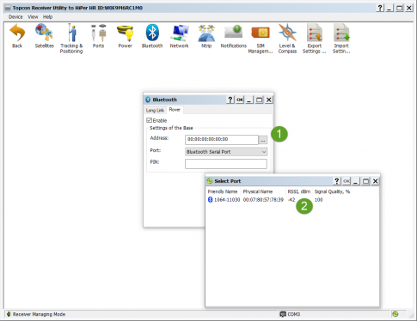Viewport: 417px width, 321px height.
Task: Click the address browse (...) button
Action: point(263,140)
